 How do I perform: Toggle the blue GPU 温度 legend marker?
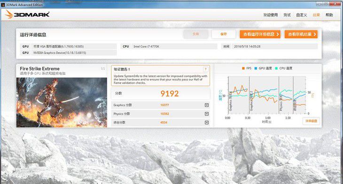[256, 69]
